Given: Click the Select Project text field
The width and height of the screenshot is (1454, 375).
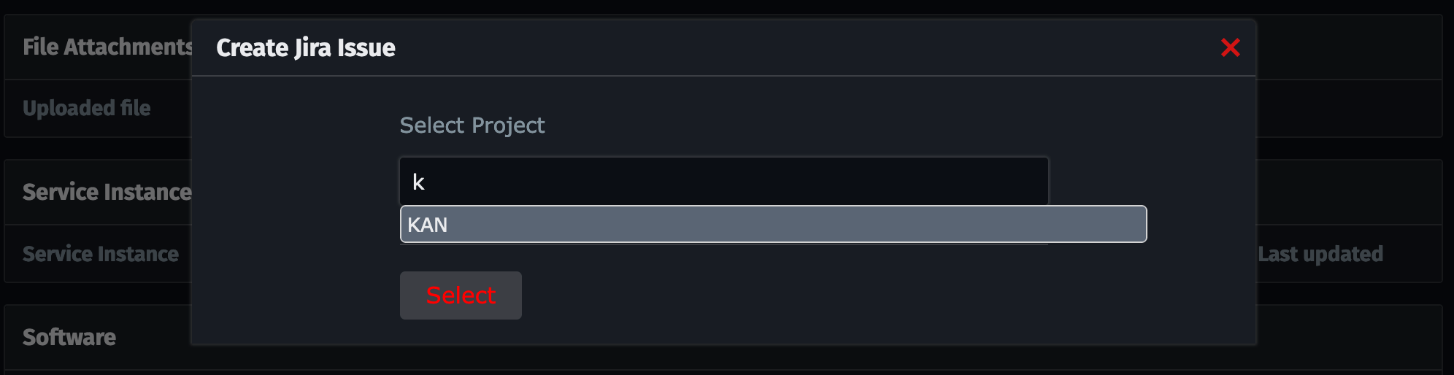Looking at the screenshot, I should pos(723,182).
